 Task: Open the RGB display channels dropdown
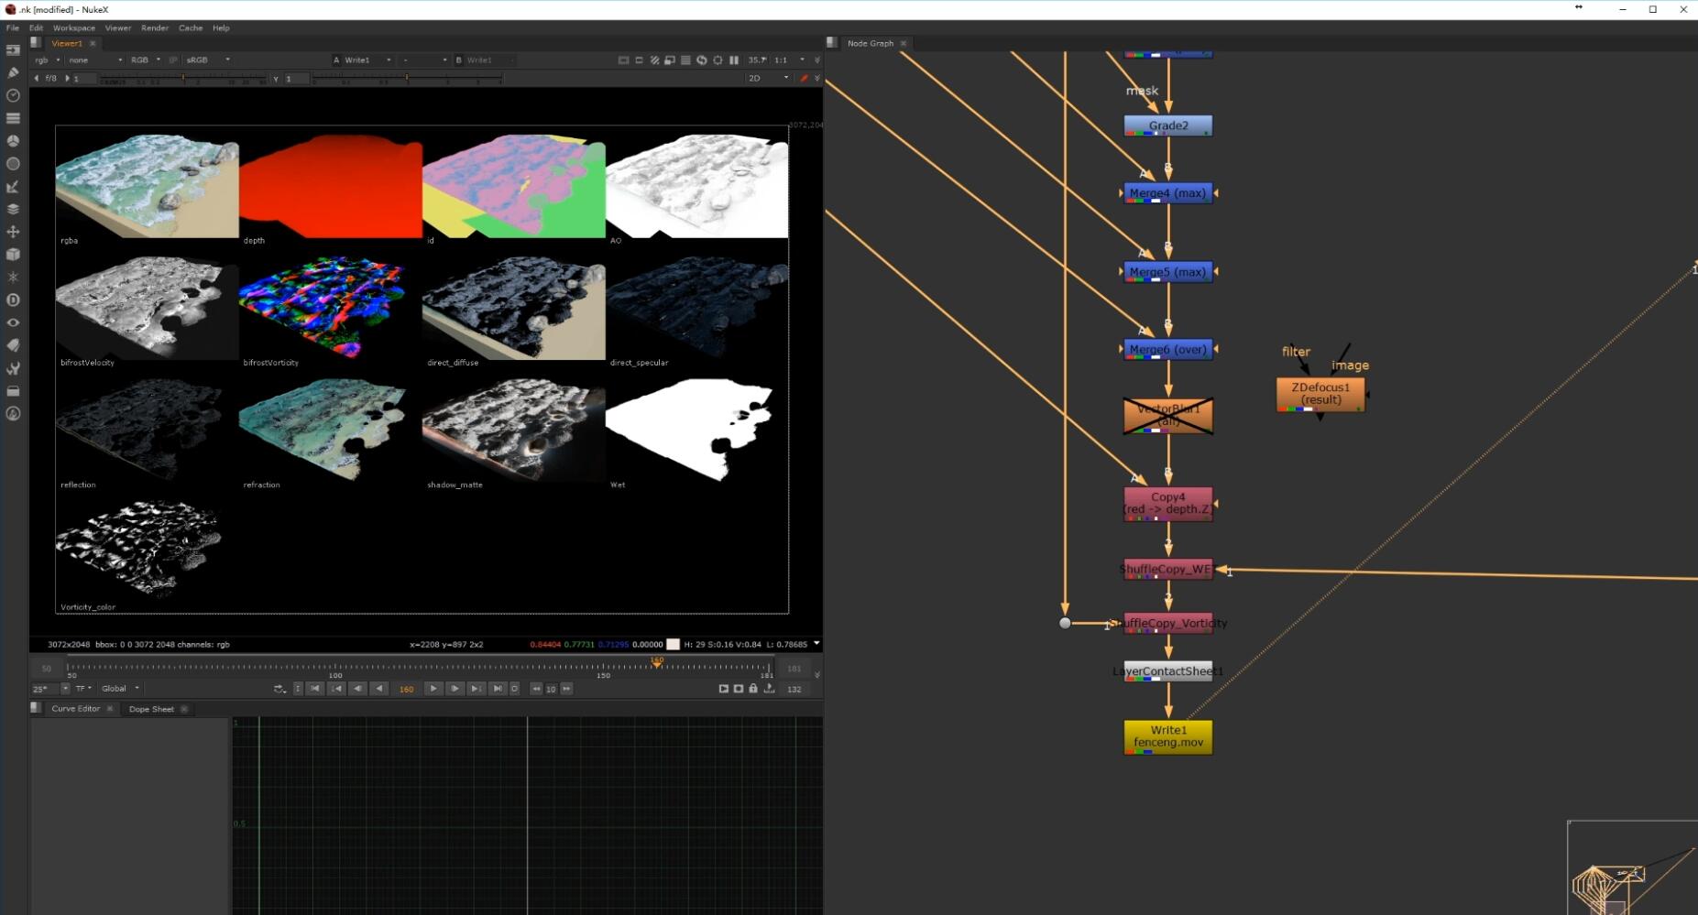click(x=145, y=60)
